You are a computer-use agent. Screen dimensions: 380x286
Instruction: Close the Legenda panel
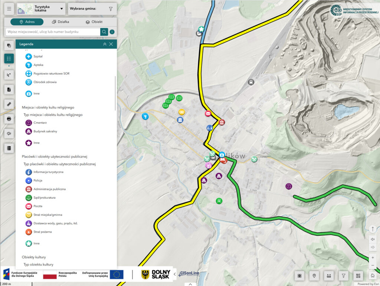point(111,44)
